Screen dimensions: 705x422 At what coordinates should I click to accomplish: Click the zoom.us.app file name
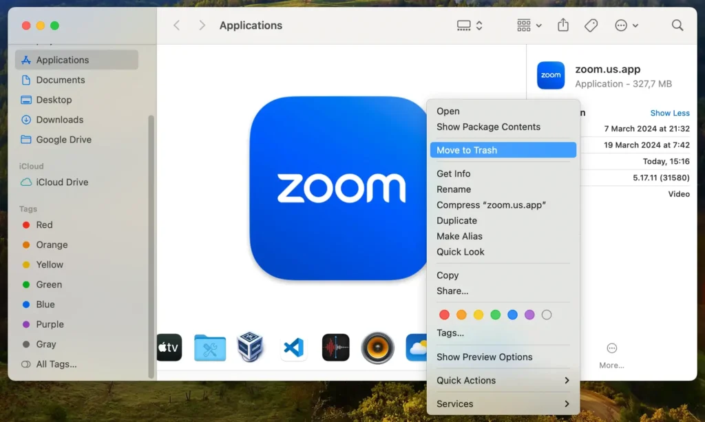pyautogui.click(x=608, y=70)
